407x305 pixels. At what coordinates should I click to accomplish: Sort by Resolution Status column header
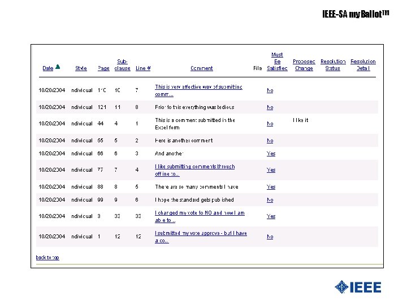(x=333, y=65)
